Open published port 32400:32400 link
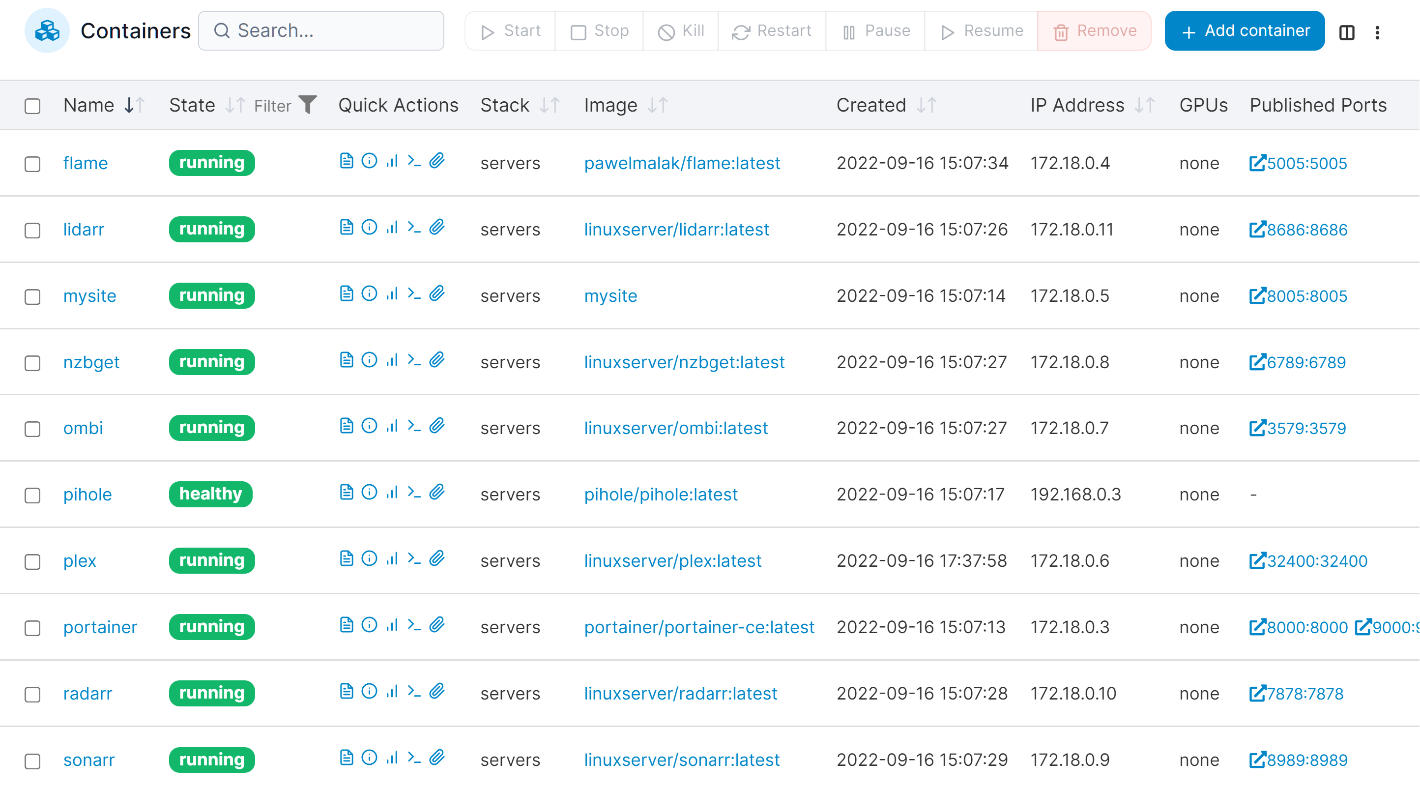 (x=1308, y=561)
